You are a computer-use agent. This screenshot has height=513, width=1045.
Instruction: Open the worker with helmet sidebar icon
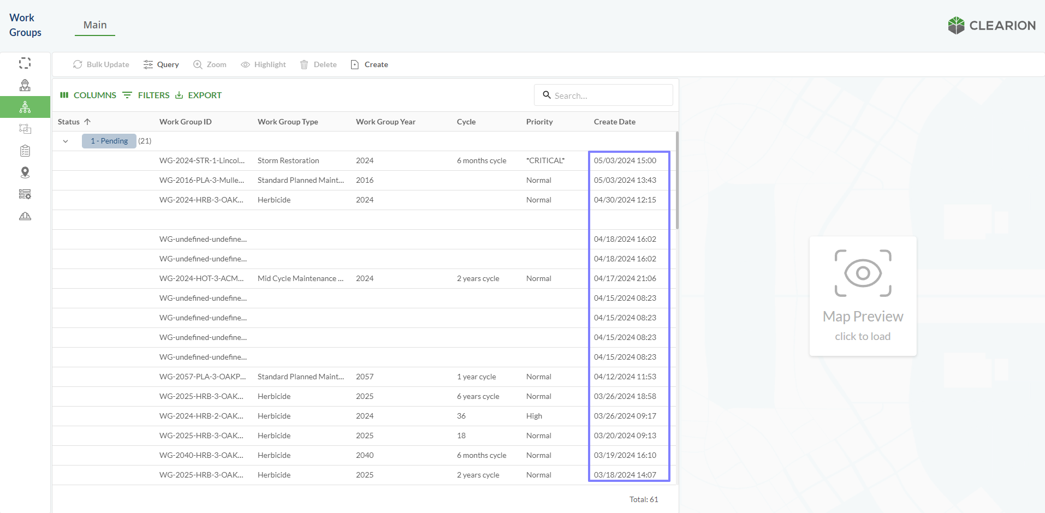tap(25, 85)
